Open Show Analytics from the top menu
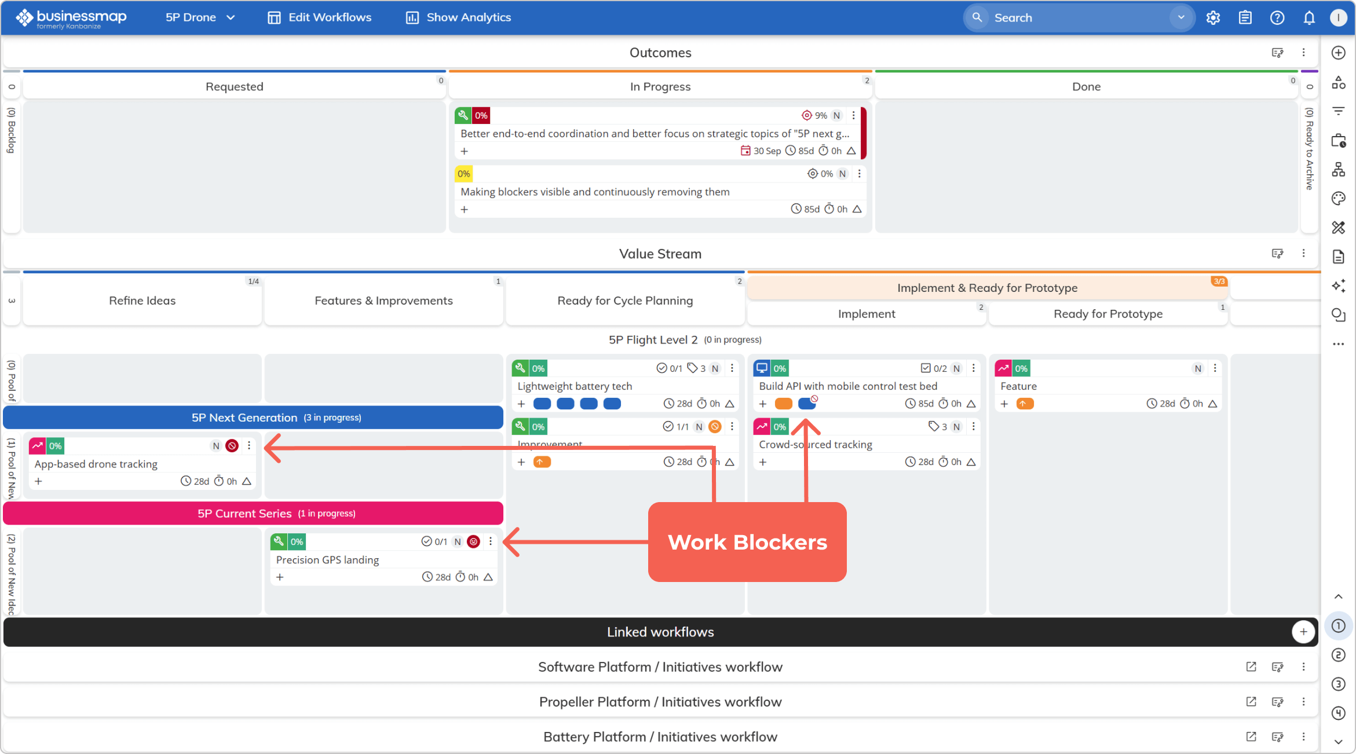The image size is (1356, 754). click(x=457, y=17)
